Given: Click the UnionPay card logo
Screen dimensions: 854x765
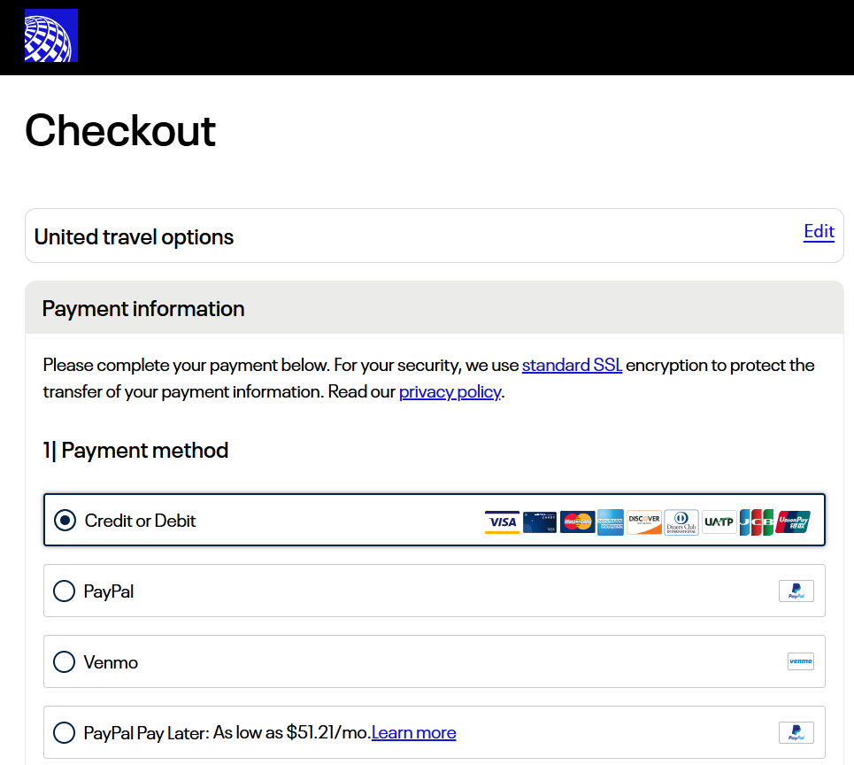Looking at the screenshot, I should coord(793,522).
